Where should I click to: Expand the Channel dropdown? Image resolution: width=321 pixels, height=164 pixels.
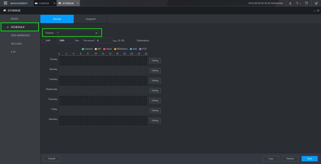point(96,33)
